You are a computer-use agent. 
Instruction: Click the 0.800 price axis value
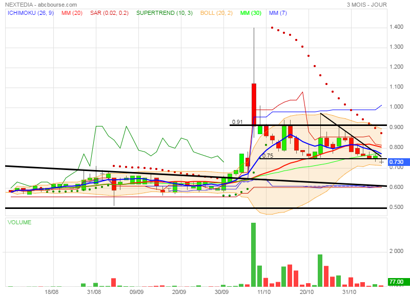(x=396, y=147)
